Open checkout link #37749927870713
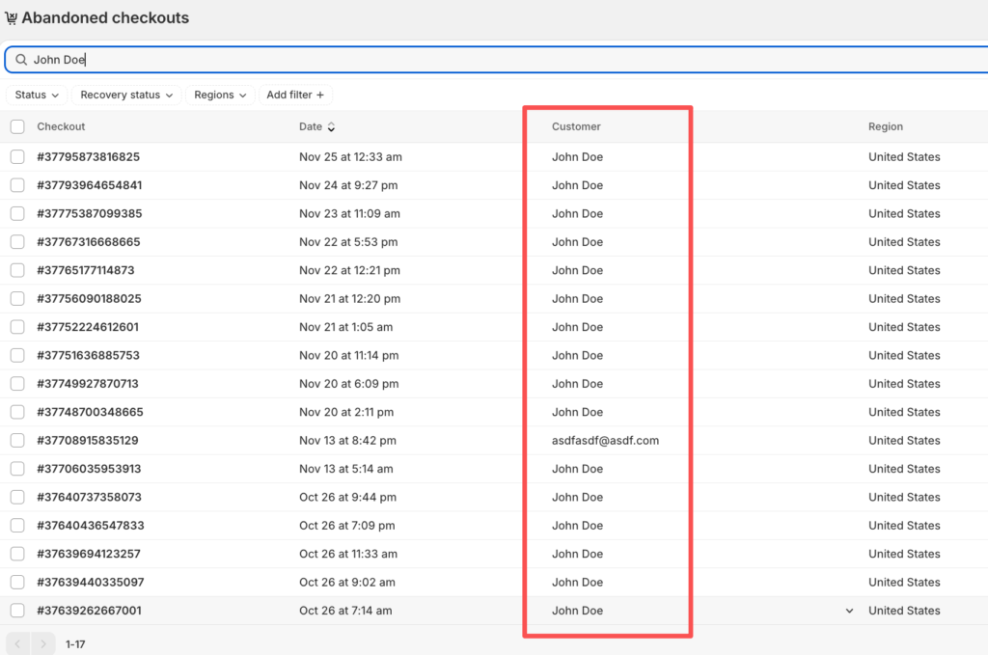 click(88, 384)
